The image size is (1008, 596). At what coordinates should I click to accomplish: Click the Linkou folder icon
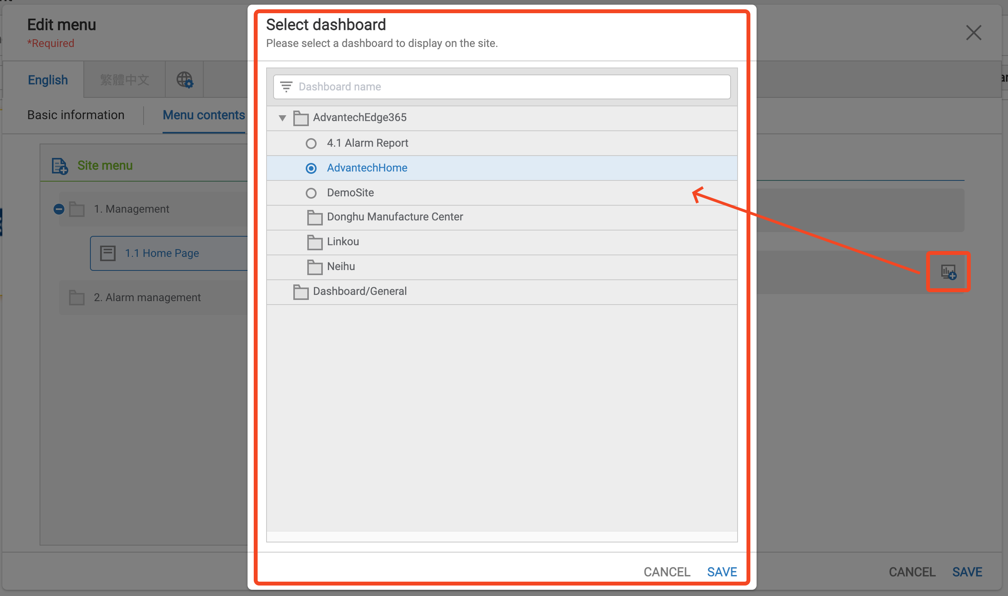coord(314,242)
